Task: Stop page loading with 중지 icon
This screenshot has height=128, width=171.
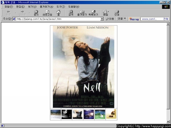Action: [x=36, y=13]
